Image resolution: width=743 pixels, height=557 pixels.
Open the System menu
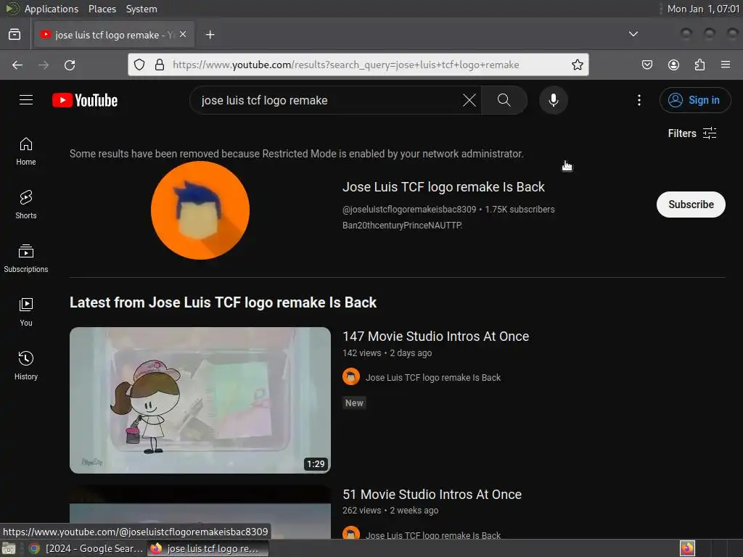point(141,9)
